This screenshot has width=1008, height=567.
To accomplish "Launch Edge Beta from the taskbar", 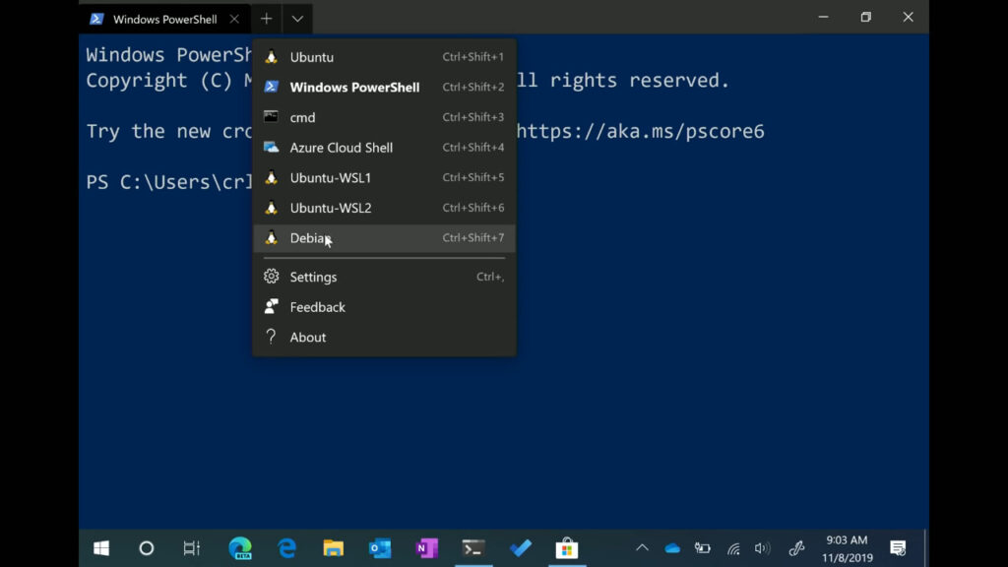I will 240,548.
